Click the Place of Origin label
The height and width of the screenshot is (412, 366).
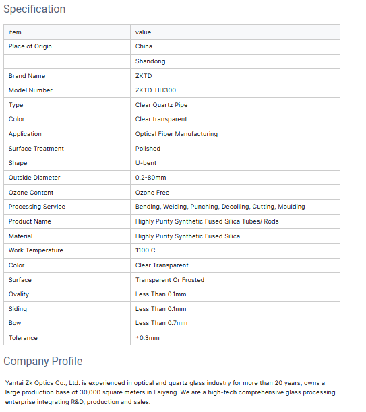point(30,46)
